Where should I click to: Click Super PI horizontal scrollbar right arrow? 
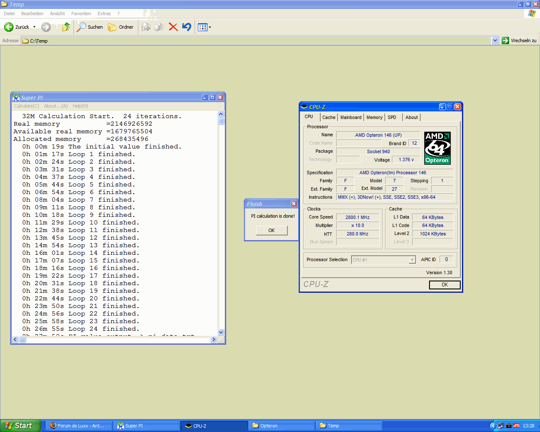pos(213,340)
